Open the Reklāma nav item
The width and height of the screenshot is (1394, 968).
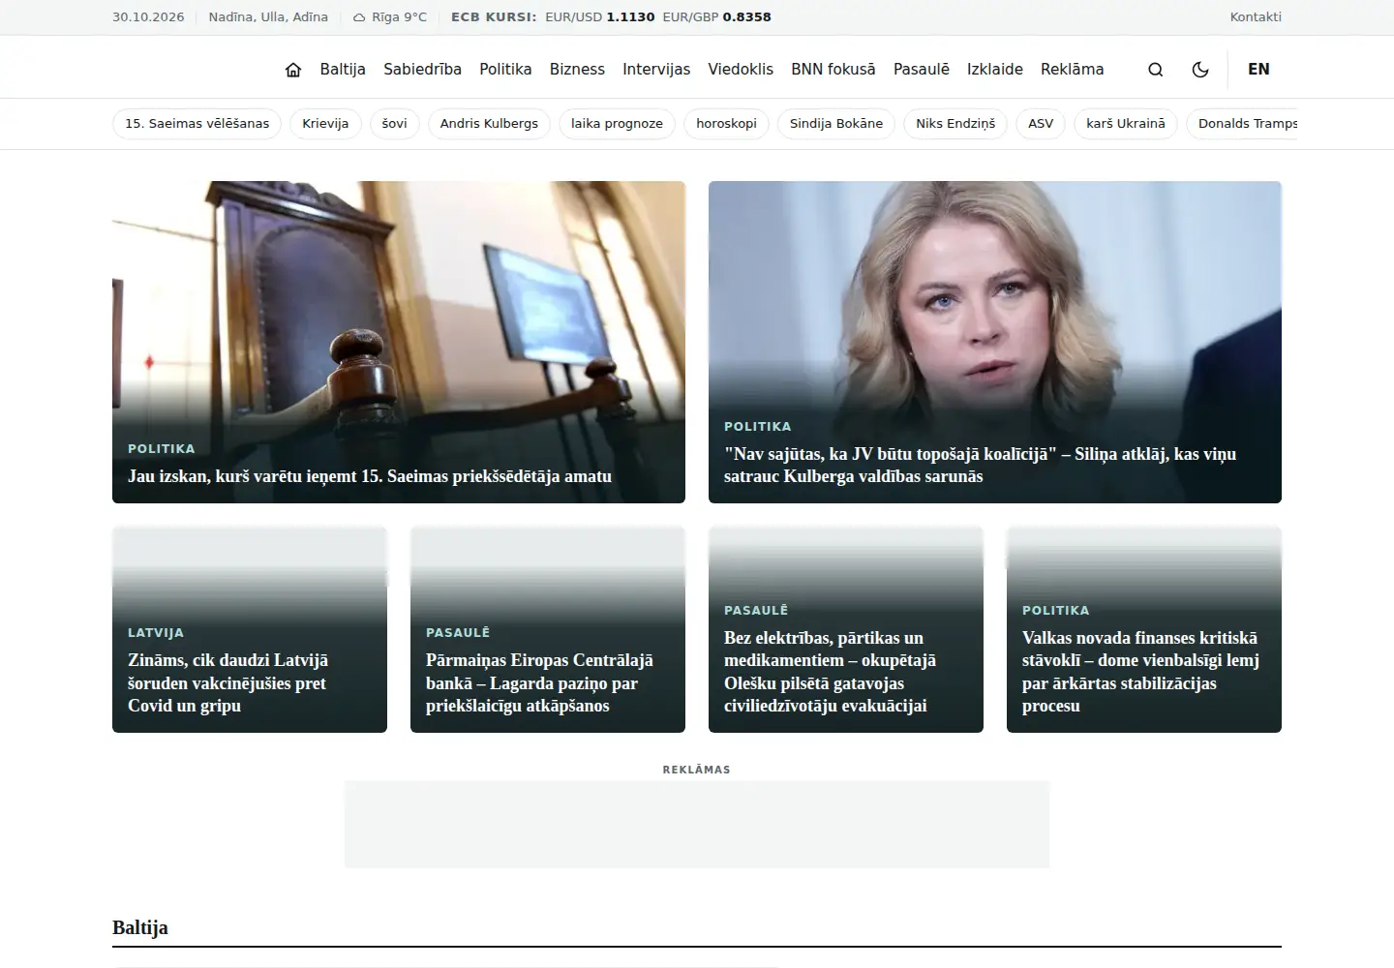(1072, 70)
